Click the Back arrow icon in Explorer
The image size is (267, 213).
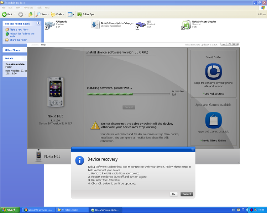click(4, 15)
